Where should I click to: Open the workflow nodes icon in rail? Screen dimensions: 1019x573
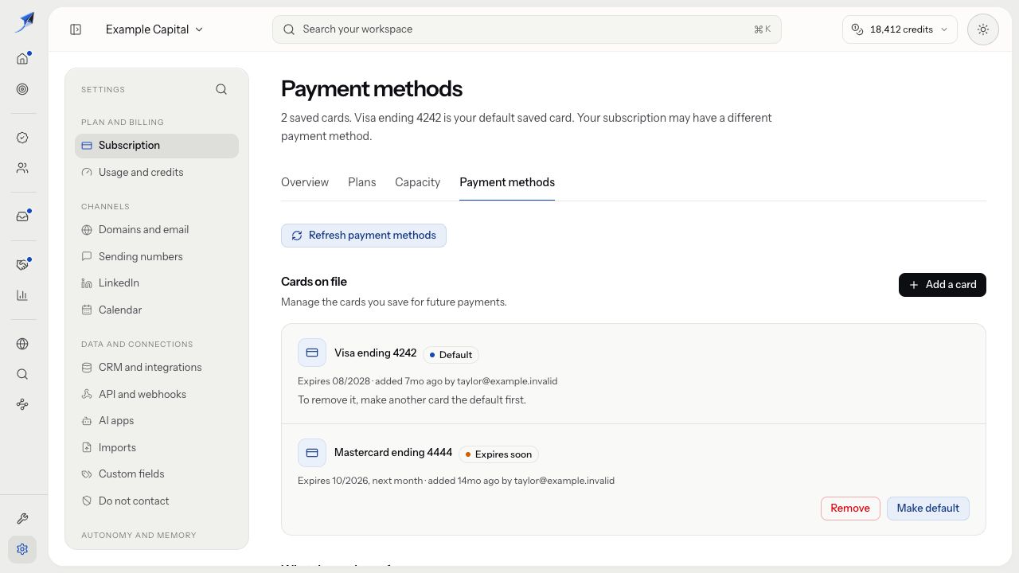(x=22, y=404)
